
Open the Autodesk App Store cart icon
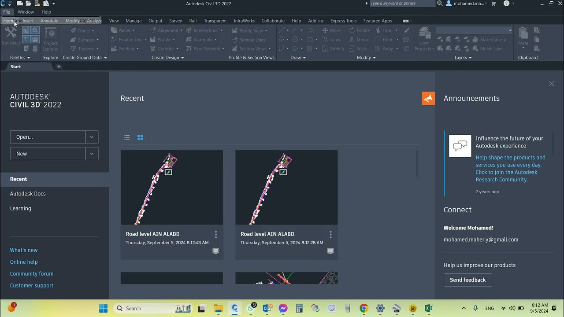(493, 4)
